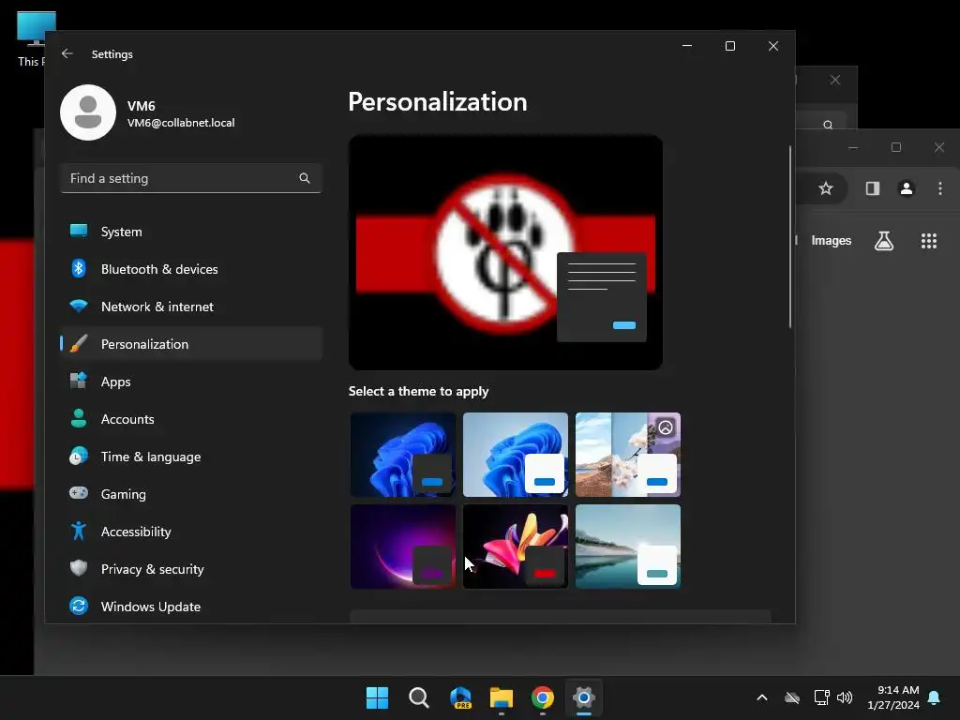Apply the purple glow theme
The width and height of the screenshot is (960, 720).
point(403,547)
